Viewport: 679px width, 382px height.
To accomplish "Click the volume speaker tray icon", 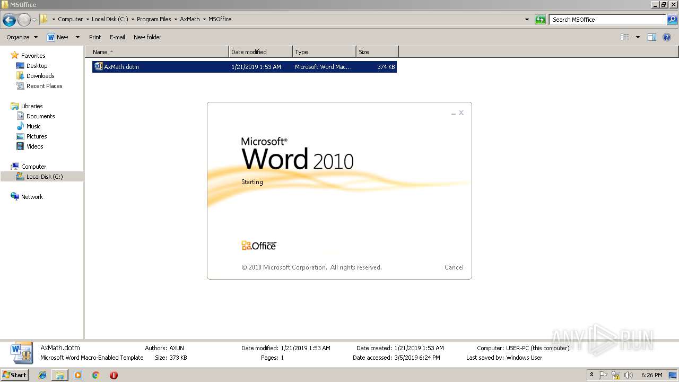I will (629, 375).
